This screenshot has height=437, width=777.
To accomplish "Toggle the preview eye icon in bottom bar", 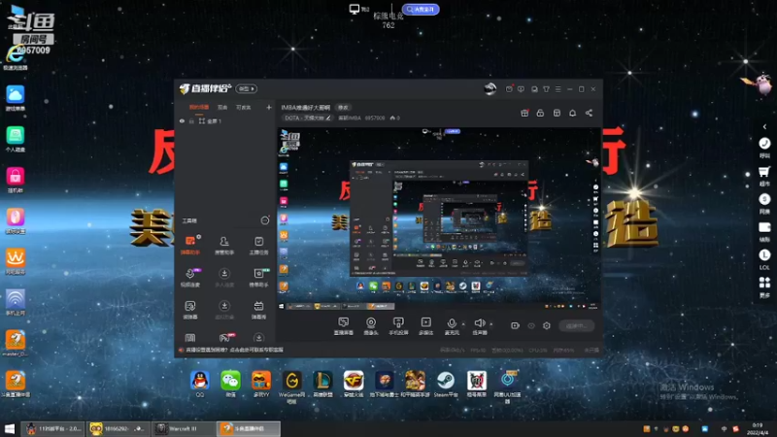I will 531,325.
